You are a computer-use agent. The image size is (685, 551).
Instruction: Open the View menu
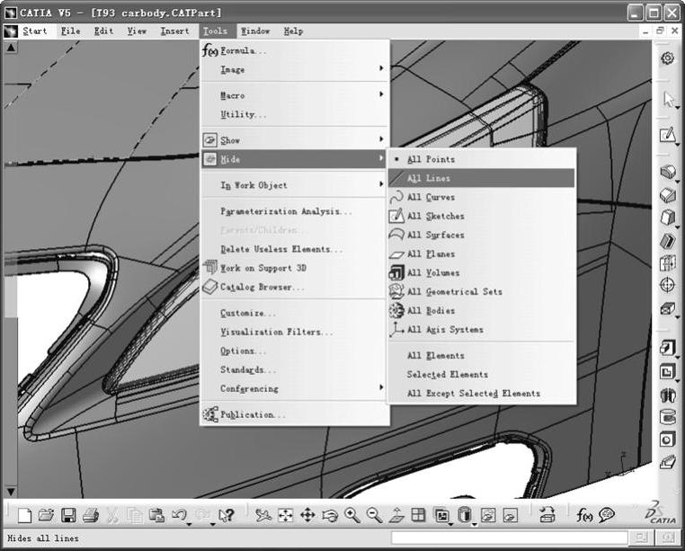click(x=137, y=31)
